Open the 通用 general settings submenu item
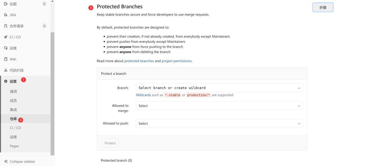This screenshot has height=166, width=376. 13,92
